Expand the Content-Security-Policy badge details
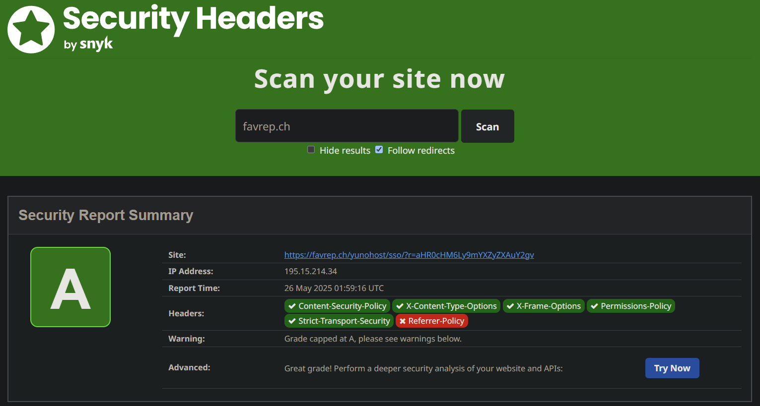The image size is (760, 406). pyautogui.click(x=337, y=306)
